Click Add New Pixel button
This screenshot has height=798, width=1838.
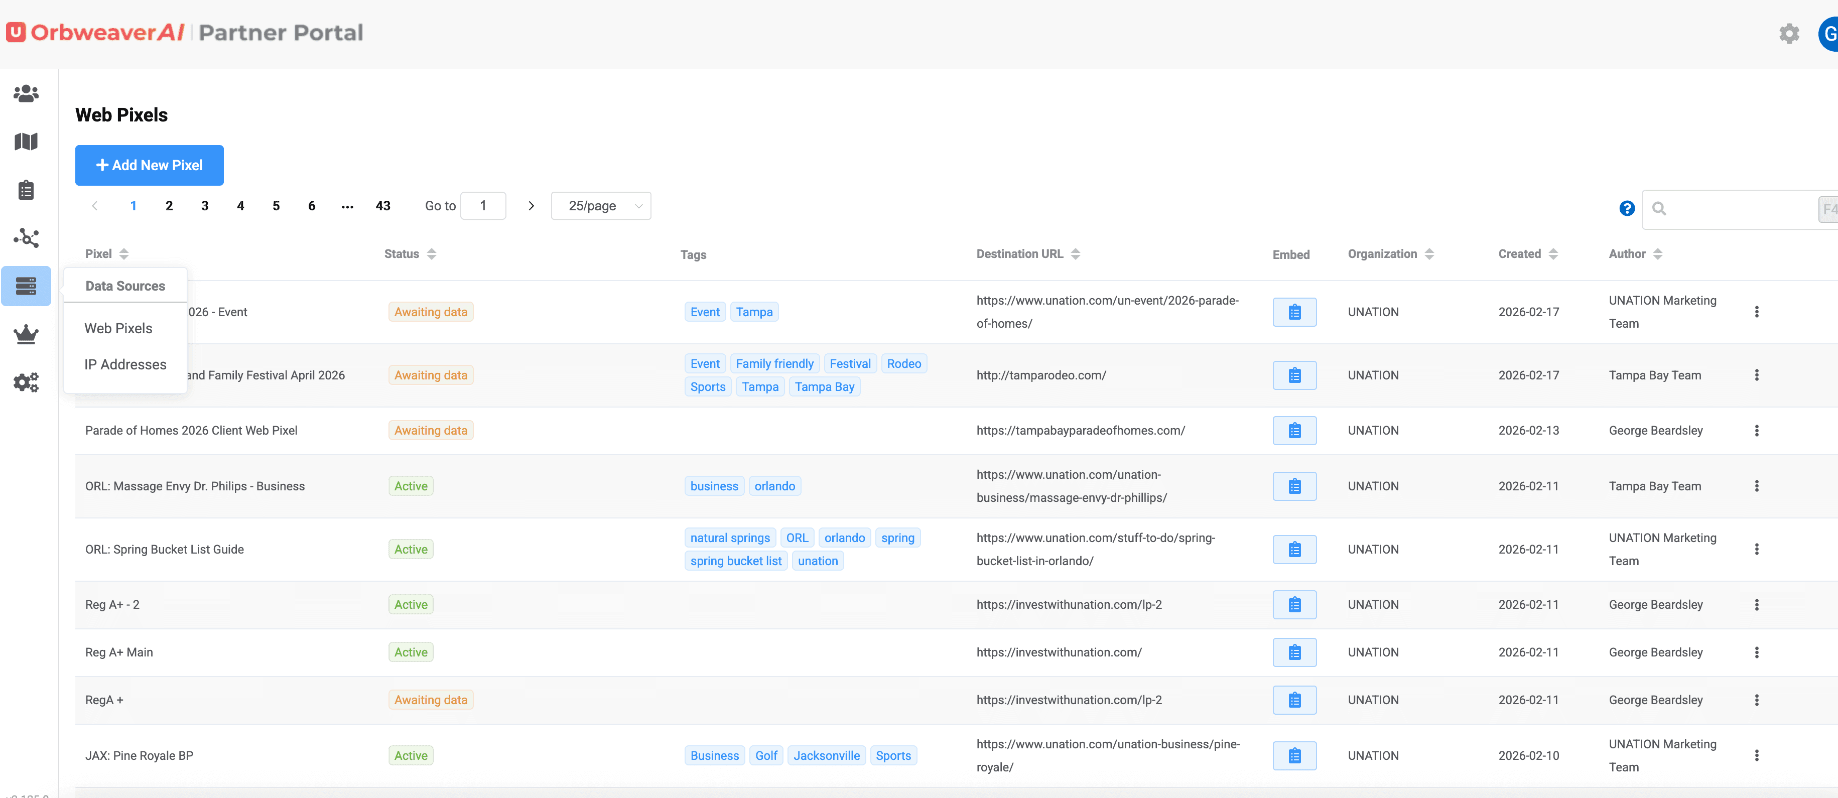pyautogui.click(x=149, y=165)
